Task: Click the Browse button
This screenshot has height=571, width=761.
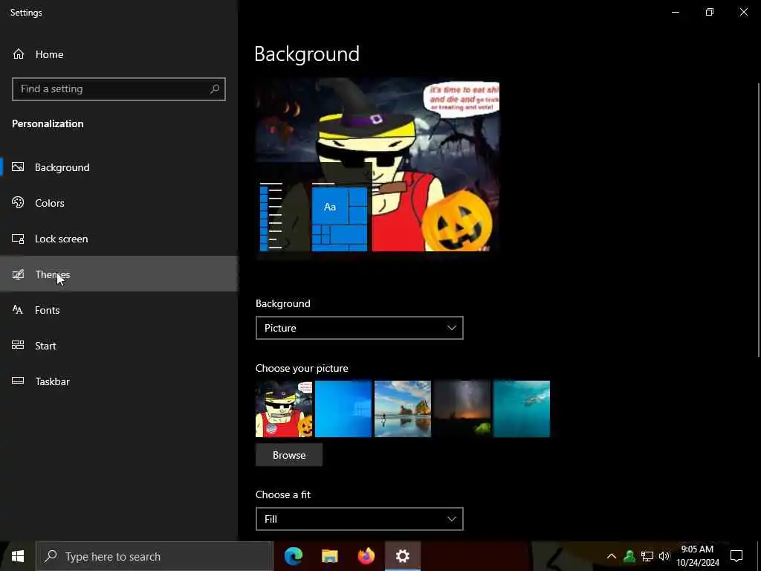Action: tap(289, 455)
